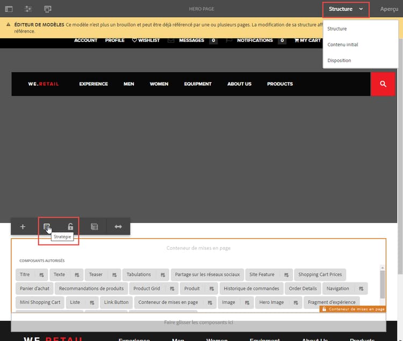Open policy icon for Titre component
Viewport: 403px width, 341px height.
[x=41, y=275]
